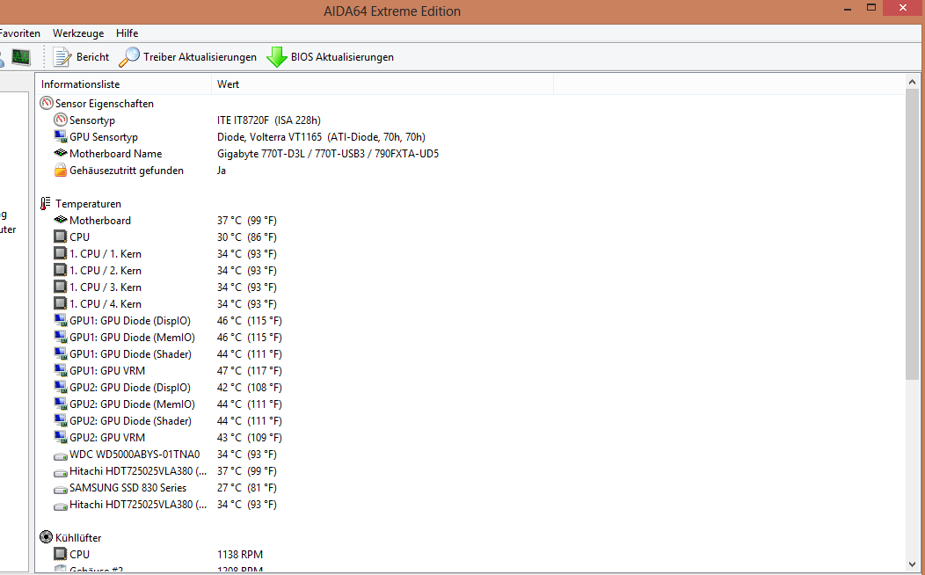Select the Motherboard Name chip icon
The height and width of the screenshot is (575, 925).
60,153
